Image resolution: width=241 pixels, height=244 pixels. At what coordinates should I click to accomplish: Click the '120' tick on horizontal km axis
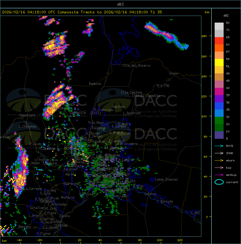pyautogui.click(x=180, y=240)
